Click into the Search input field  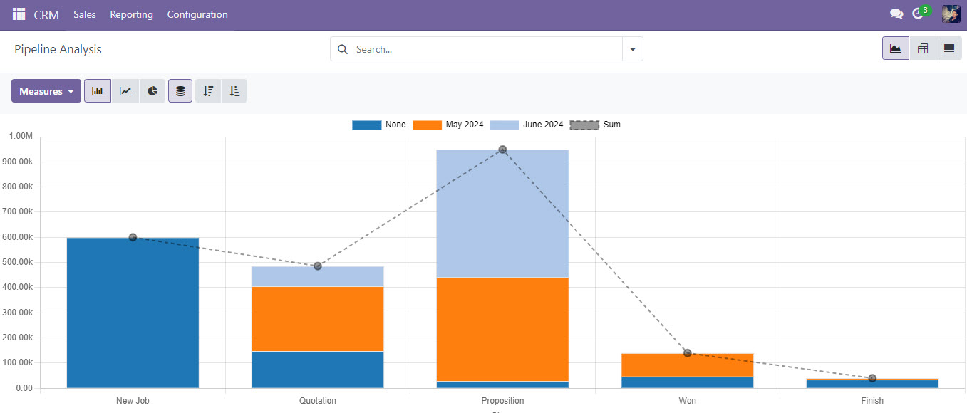coord(485,49)
